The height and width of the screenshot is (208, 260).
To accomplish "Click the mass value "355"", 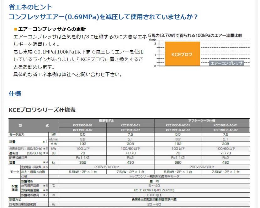I will 83,162.
